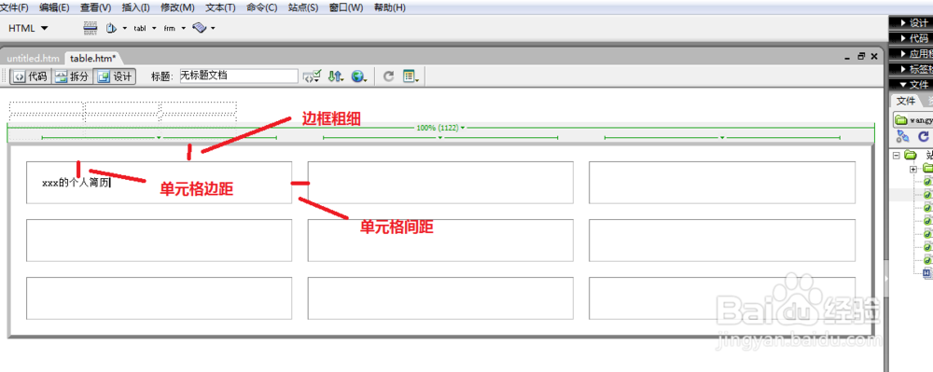Switch to 设计 design view

(x=115, y=76)
